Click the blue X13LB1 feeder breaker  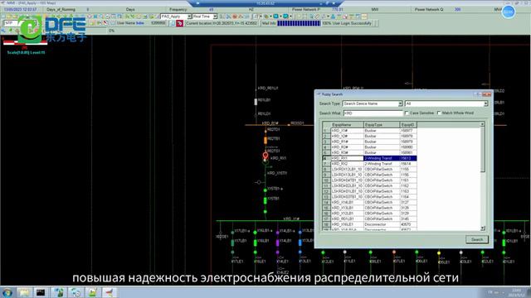(x=300, y=243)
